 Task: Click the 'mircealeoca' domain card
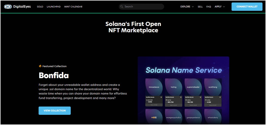point(154,92)
